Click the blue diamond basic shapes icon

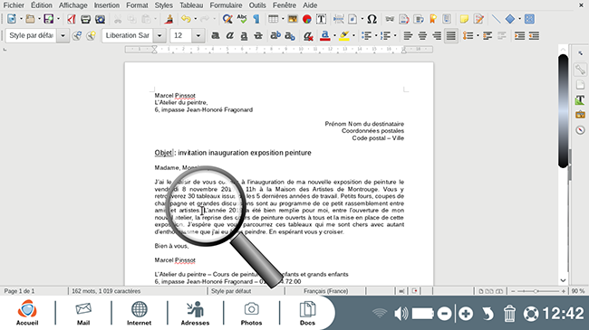510,19
